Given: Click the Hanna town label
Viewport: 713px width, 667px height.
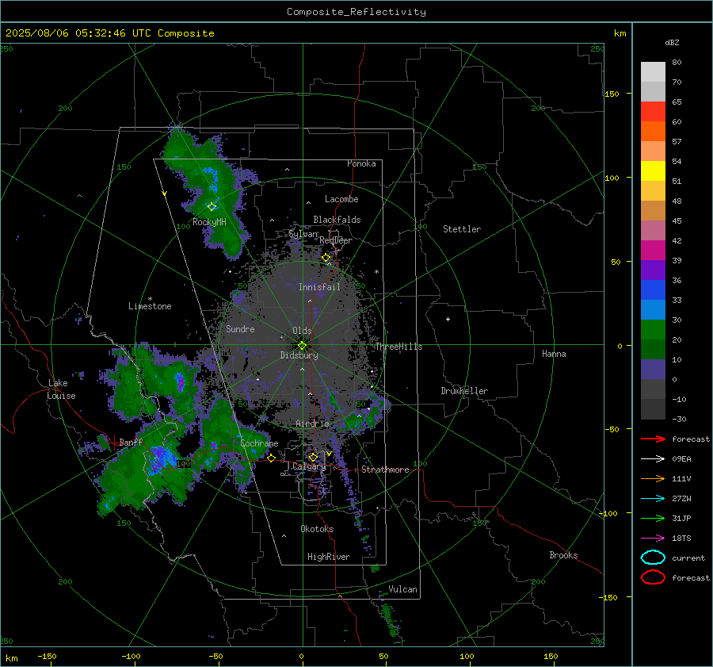Looking at the screenshot, I should pos(554,353).
